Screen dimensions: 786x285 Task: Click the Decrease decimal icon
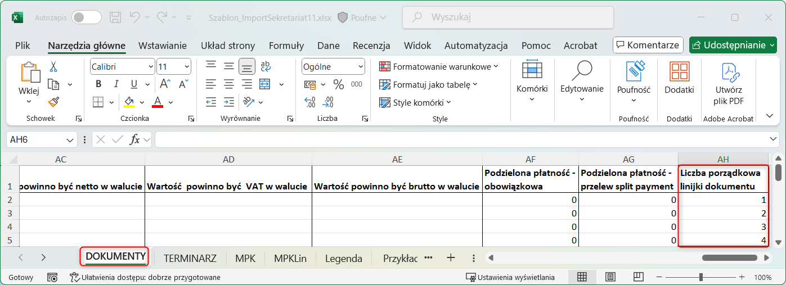[x=327, y=102]
